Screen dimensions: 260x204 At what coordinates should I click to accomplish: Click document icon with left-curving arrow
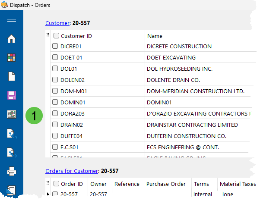pyautogui.click(x=12, y=133)
